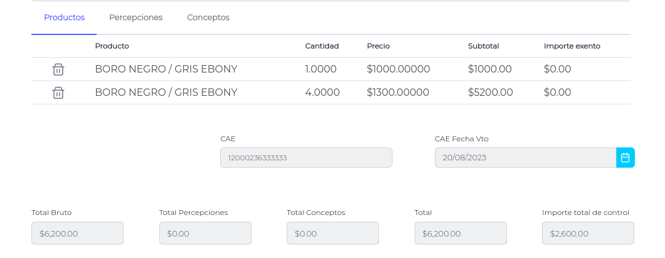
Task: Switch to the Productos tab
Action: coord(64,17)
